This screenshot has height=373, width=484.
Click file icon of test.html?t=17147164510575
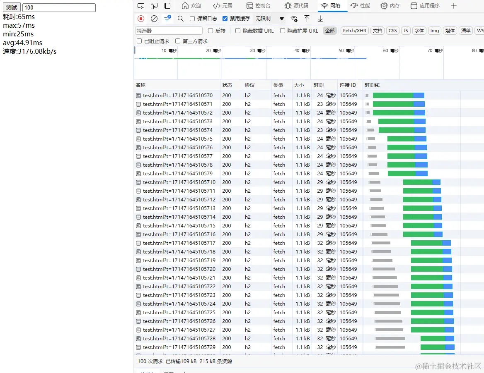click(x=138, y=139)
